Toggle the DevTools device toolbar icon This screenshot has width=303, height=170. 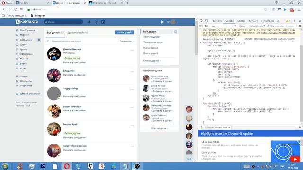point(206,21)
